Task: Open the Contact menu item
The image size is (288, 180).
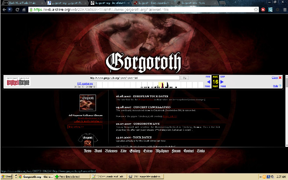Action: pos(189,151)
